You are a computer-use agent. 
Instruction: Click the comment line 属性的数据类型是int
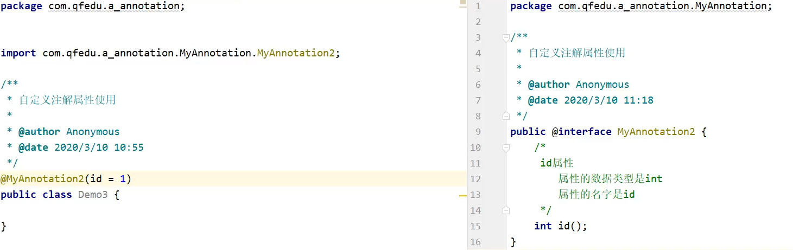[610, 179]
